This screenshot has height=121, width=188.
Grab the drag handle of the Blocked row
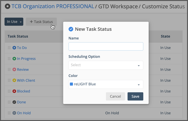point(9,91)
